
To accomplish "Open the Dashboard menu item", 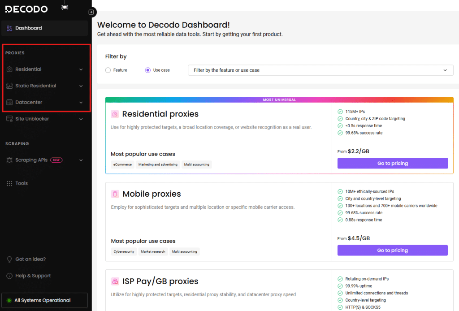I will (44, 28).
